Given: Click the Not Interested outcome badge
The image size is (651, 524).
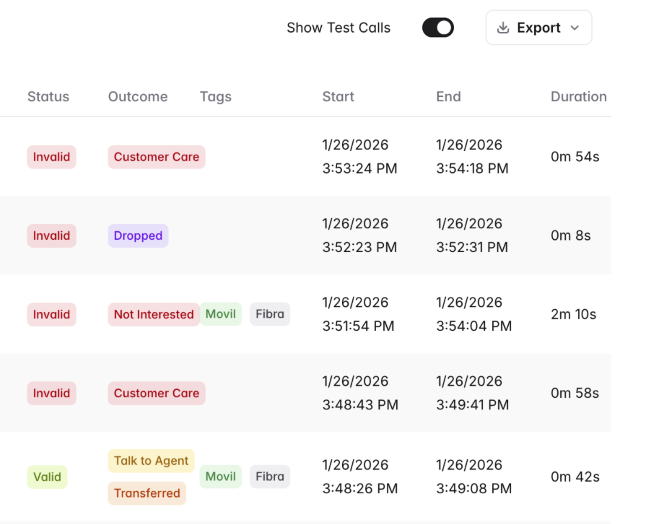Looking at the screenshot, I should coord(154,314).
